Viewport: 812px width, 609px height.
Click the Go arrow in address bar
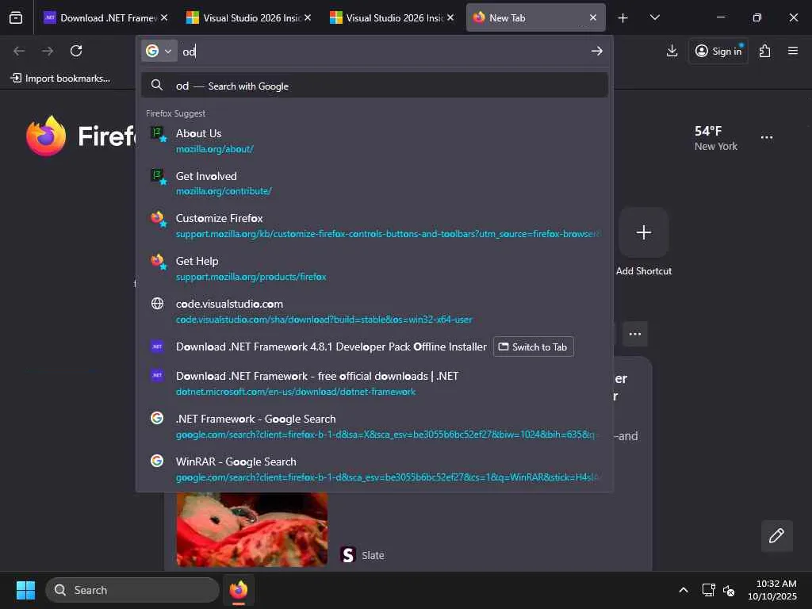pos(596,51)
